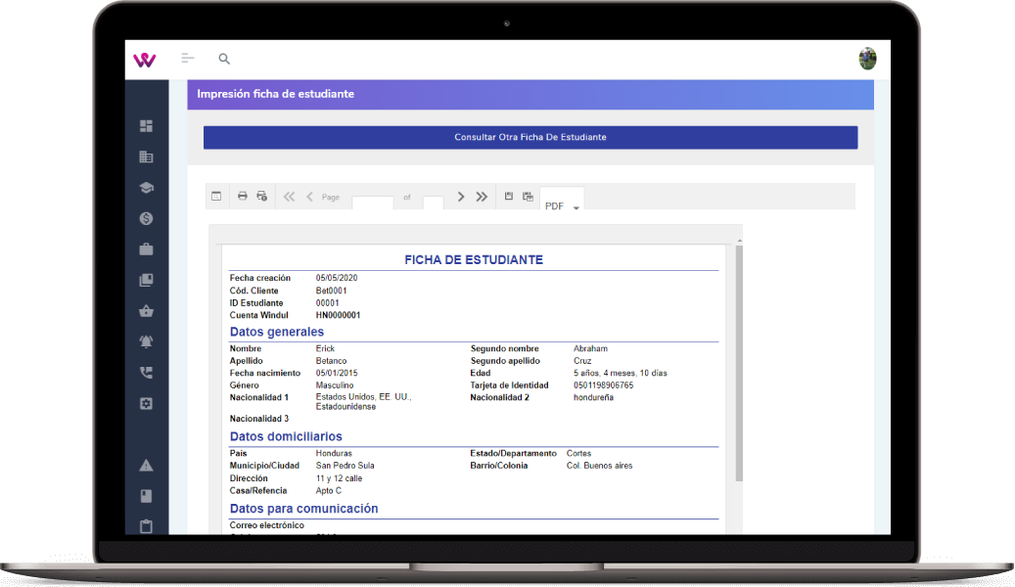Open the dashboard icon in sidebar

[x=147, y=126]
